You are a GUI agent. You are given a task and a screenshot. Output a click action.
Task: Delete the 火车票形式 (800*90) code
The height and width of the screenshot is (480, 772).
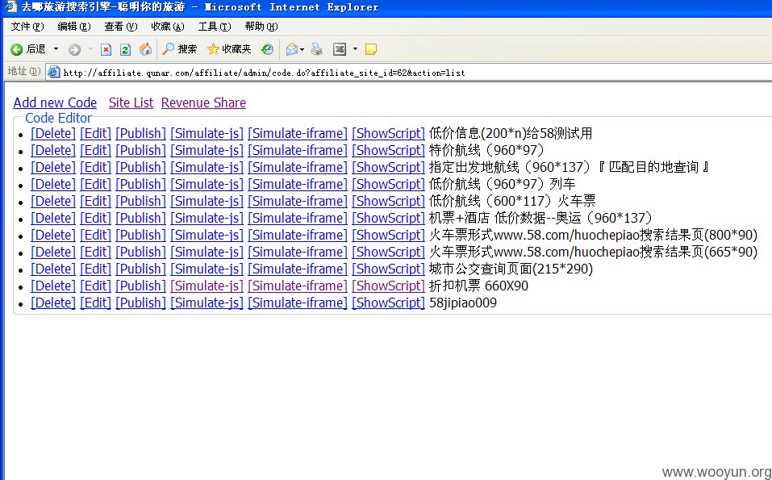click(53, 235)
